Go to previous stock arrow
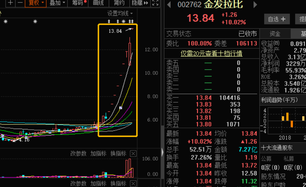 click(169, 5)
